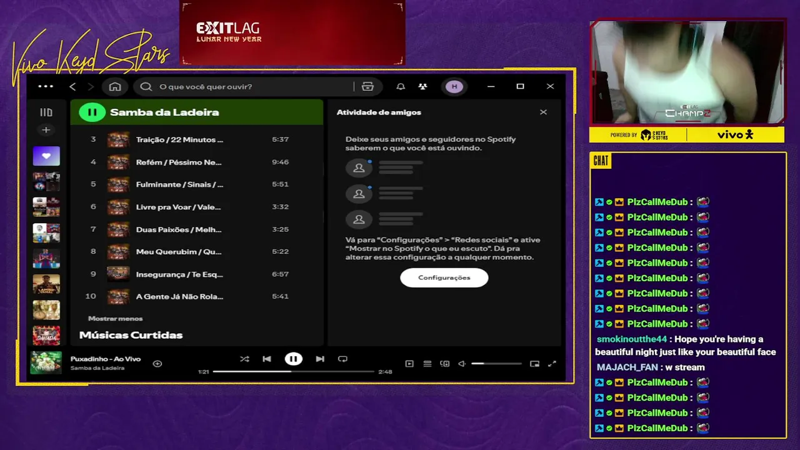Open artist 'Samba da Ladeira' in player bar
800x450 pixels.
coord(97,368)
